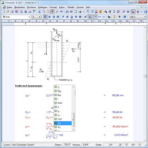Image resolution: width=148 pixels, height=148 pixels.
Task: Open the Rechnen menu
Action: pyautogui.click(x=31, y=7)
